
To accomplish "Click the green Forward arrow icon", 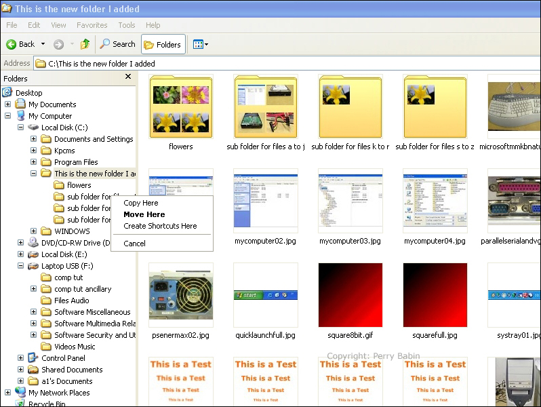I will 59,44.
